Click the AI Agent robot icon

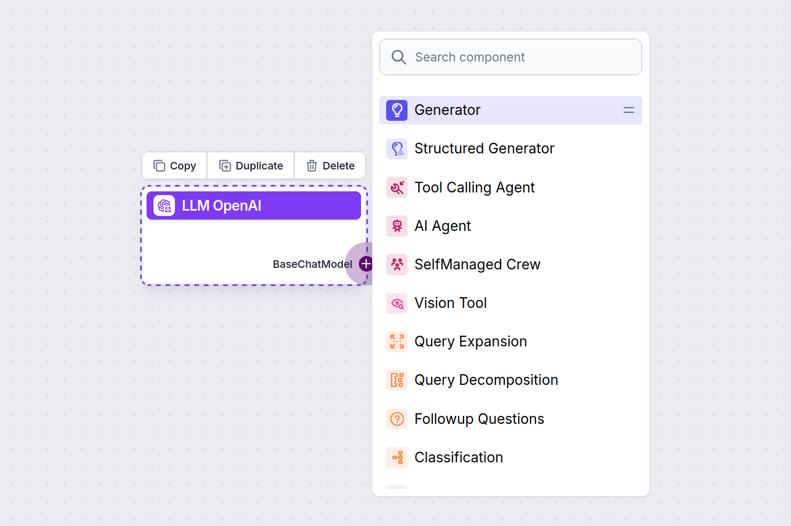coord(397,226)
